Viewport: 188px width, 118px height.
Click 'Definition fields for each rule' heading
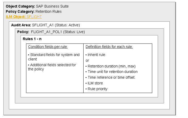[x=109, y=47]
